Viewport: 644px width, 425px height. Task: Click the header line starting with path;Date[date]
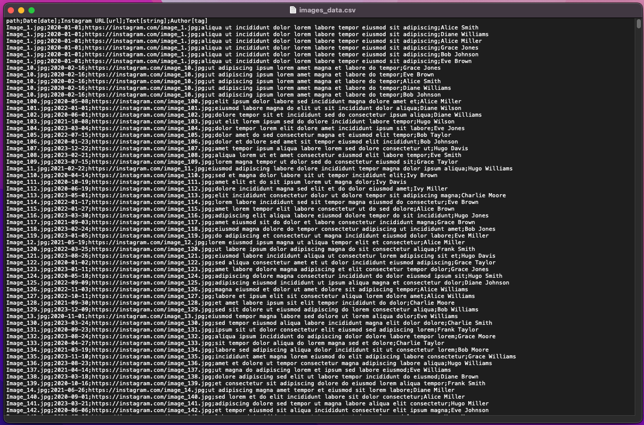coord(107,21)
